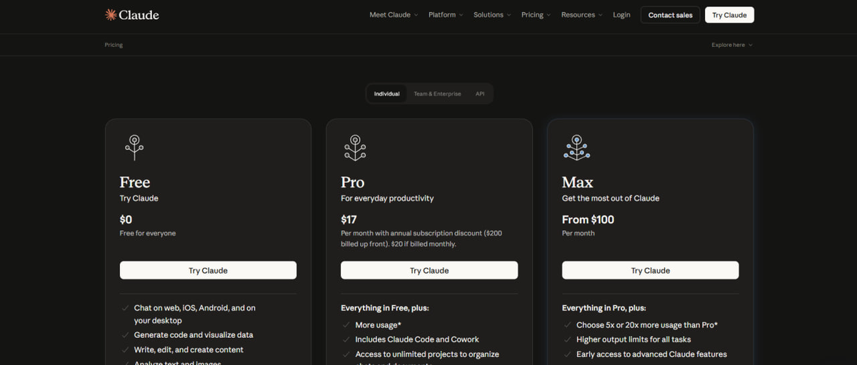Click Try Claude under Pro plan

[429, 270]
